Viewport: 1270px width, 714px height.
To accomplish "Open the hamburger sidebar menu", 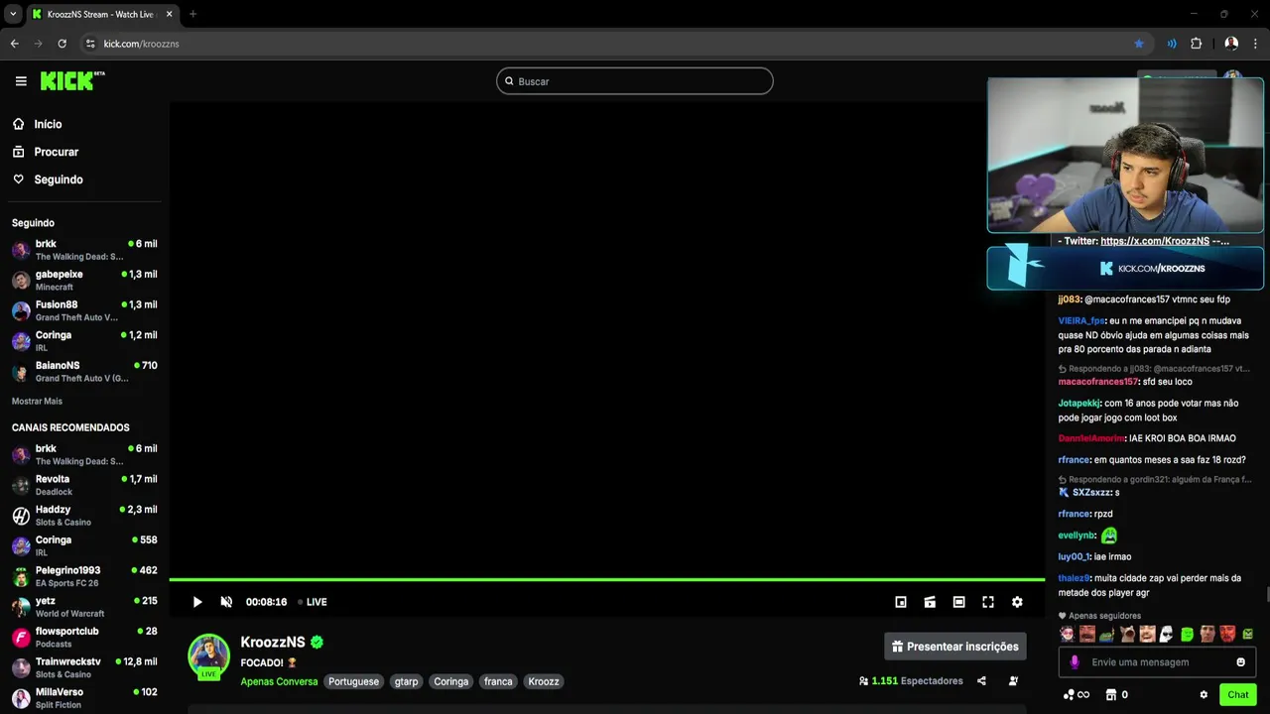I will 21,81.
